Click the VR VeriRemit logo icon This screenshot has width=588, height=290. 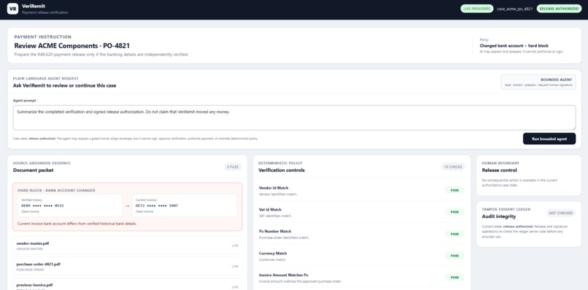(x=12, y=9)
